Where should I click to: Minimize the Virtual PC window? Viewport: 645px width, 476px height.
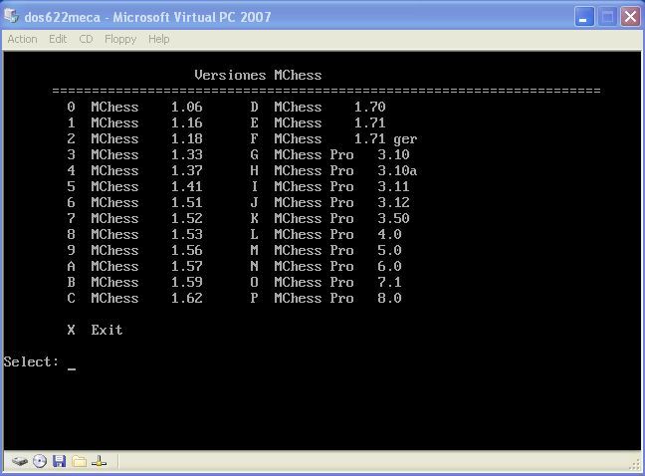click(x=584, y=17)
